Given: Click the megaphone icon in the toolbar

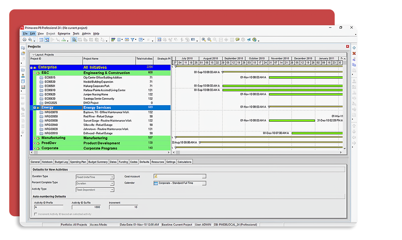Looking at the screenshot, I should pos(249,40).
